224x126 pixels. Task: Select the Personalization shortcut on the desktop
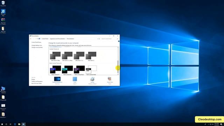point(3,90)
